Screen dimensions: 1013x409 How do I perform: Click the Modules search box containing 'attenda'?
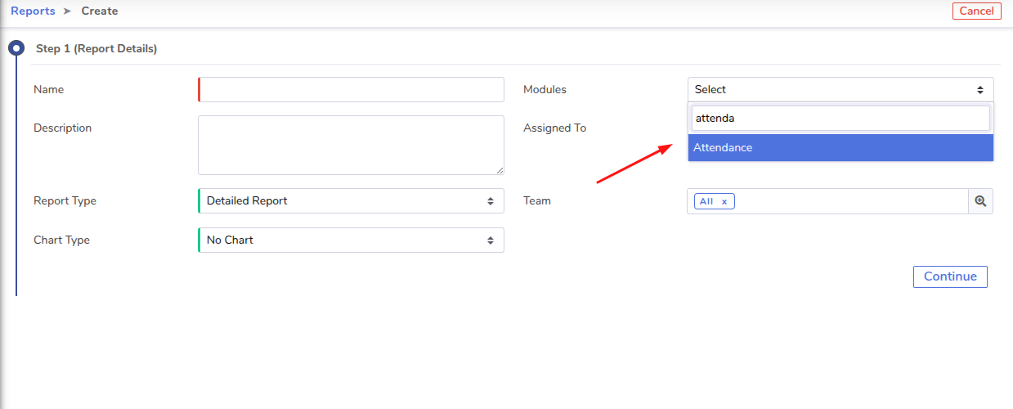pos(840,119)
